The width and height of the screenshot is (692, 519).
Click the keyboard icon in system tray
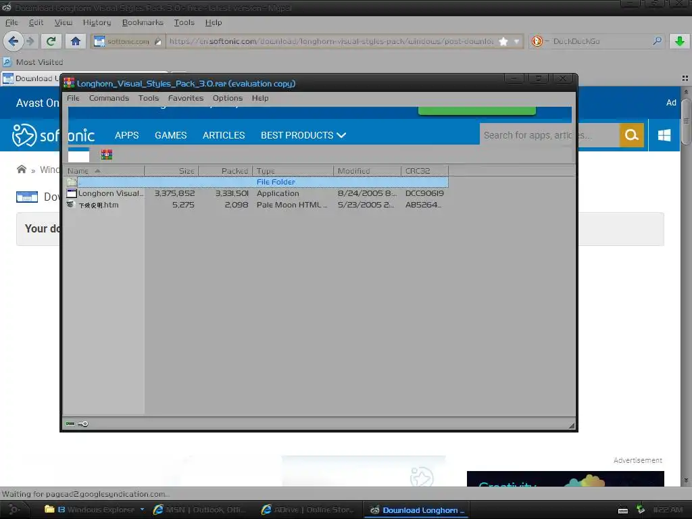pyautogui.click(x=622, y=511)
